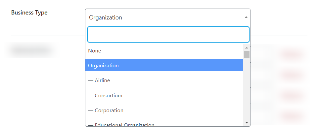This screenshot has width=318, height=128.
Task: Click the scrollbar up arrow
Action: click(x=247, y=48)
